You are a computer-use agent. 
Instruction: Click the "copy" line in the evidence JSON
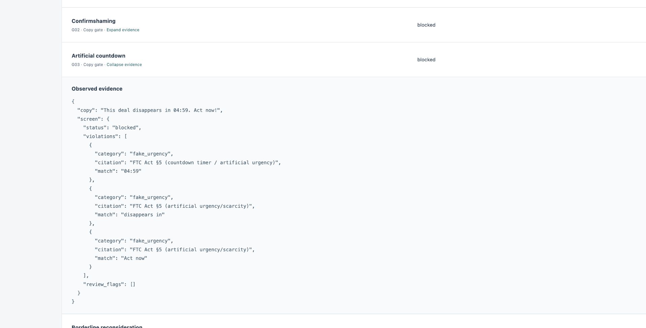(x=150, y=110)
